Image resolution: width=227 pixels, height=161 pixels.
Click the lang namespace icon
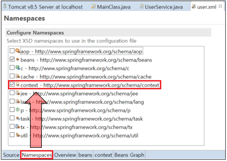[x=18, y=101]
